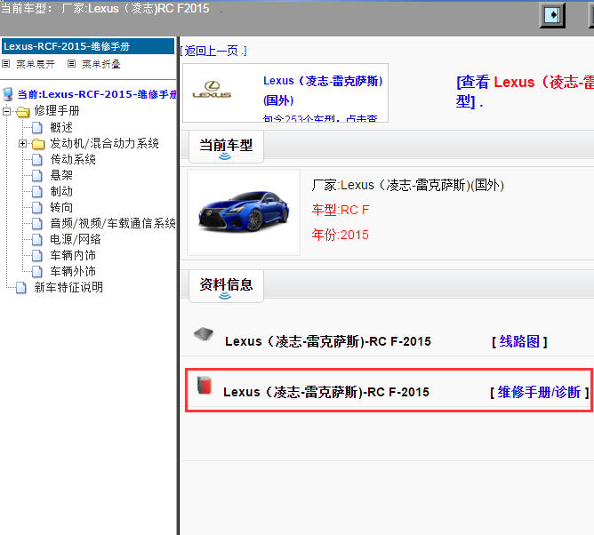This screenshot has width=594, height=535.
Task: Click the 菜单展开 text link
Action: point(36,64)
